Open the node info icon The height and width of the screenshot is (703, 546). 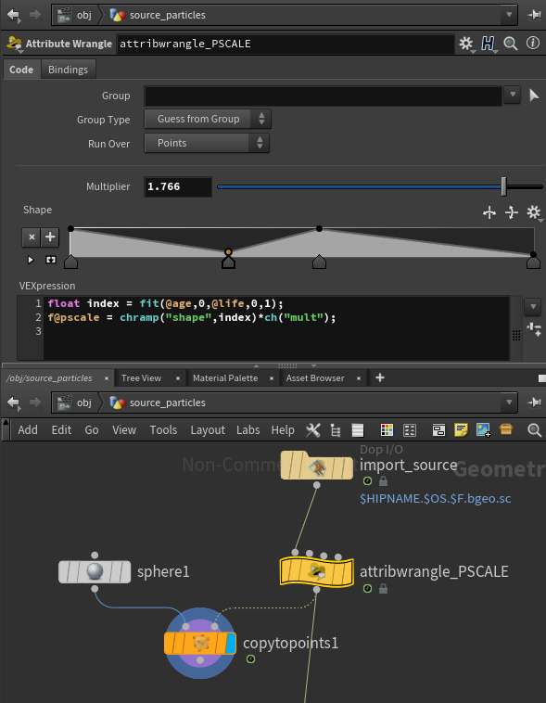(532, 43)
